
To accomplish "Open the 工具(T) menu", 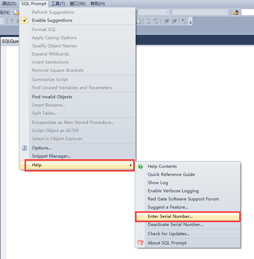I will pos(58,3).
